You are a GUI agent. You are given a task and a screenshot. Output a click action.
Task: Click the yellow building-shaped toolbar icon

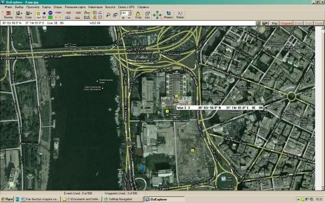pyautogui.click(x=95, y=17)
